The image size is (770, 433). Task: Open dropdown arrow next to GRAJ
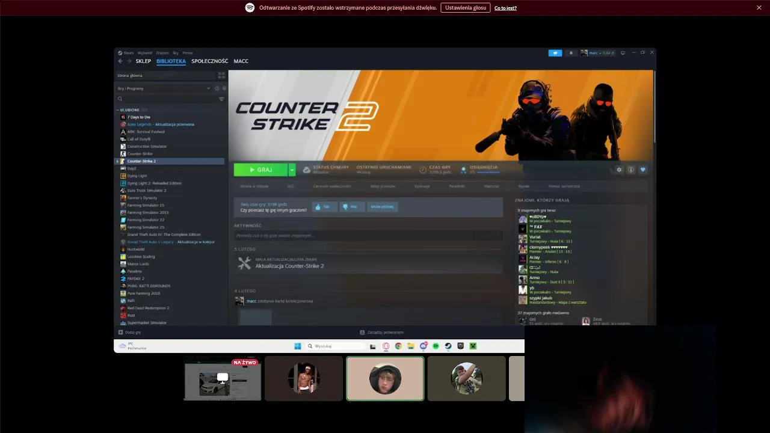tap(292, 170)
